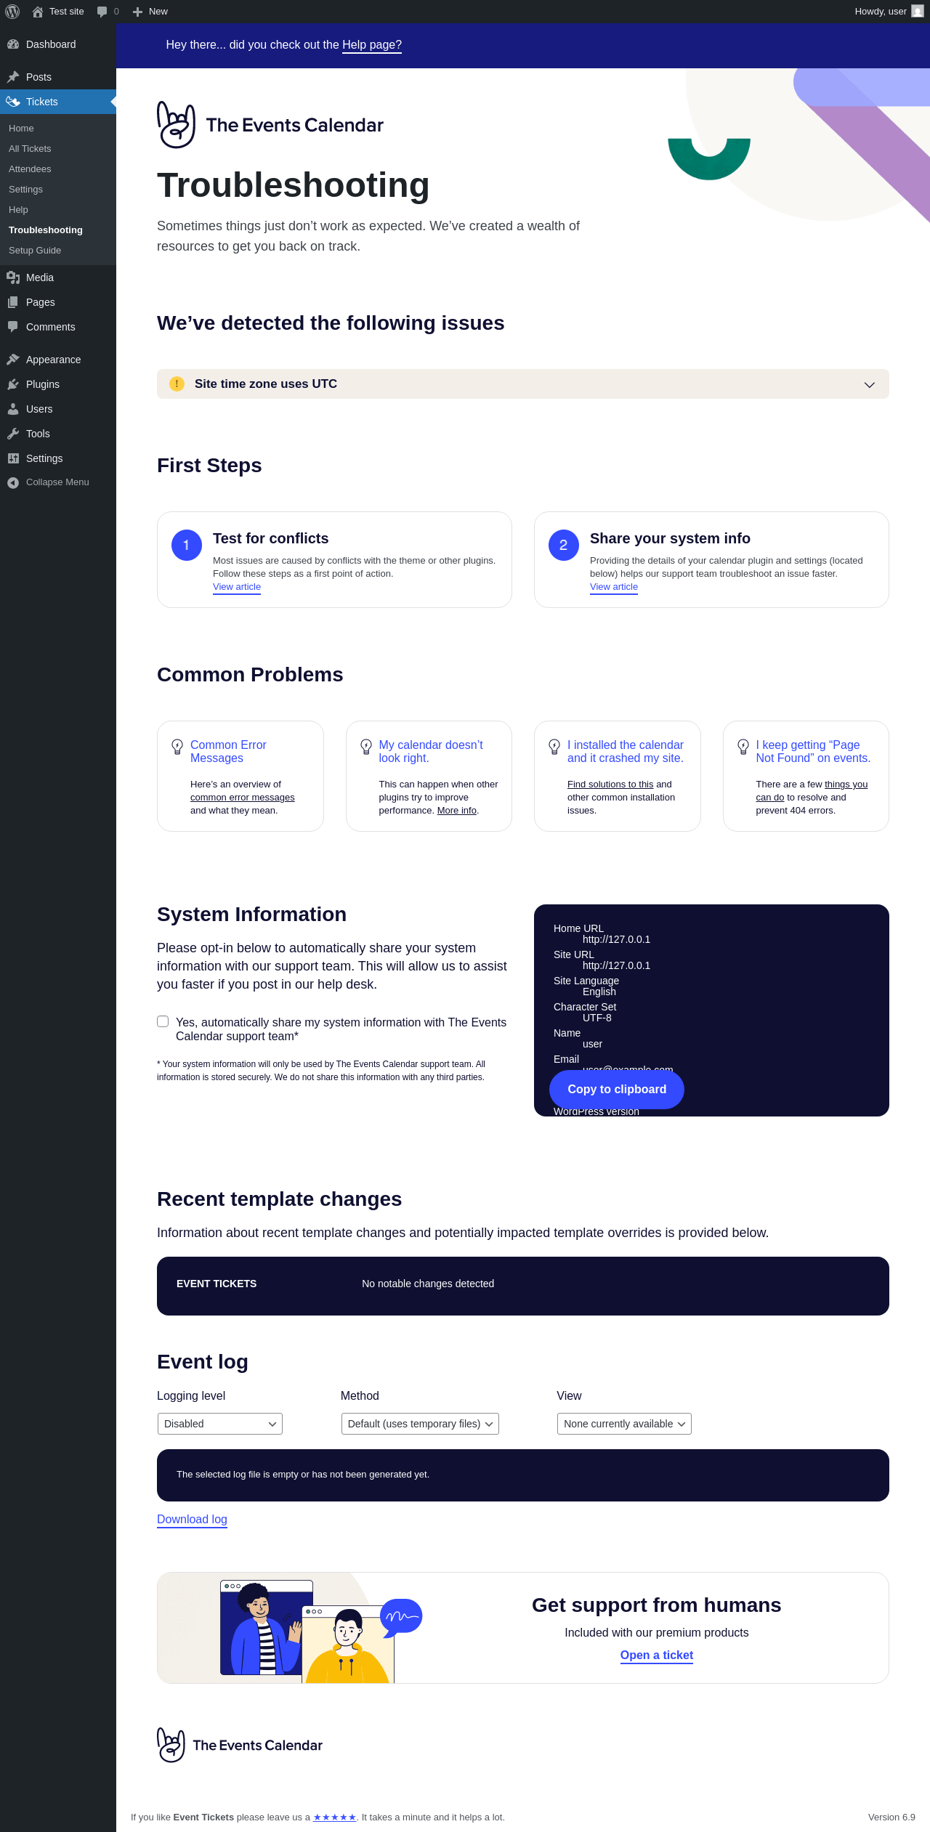This screenshot has height=1832, width=930.
Task: Click the Dashboard menu label
Action: [x=51, y=44]
